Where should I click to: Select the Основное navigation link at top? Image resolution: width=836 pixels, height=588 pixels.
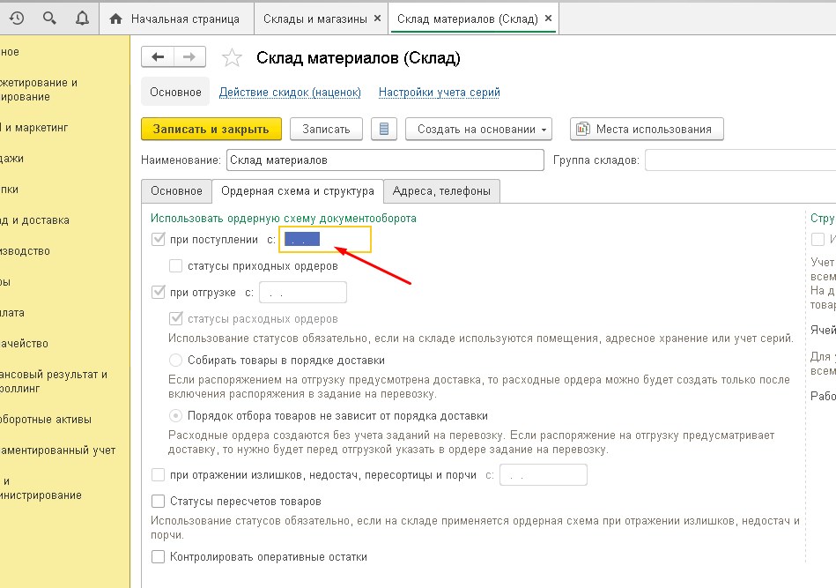tap(175, 93)
